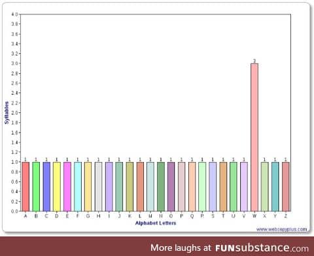The image size is (314, 256).
Task: Click the tall pink W bar
Action: click(254, 137)
